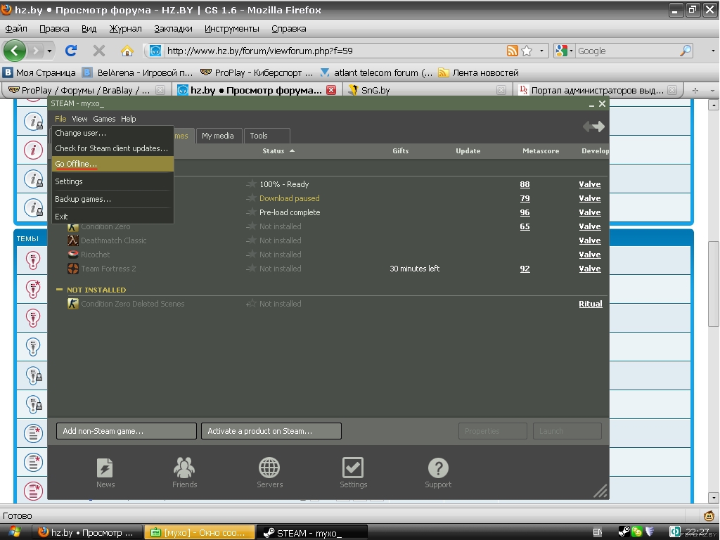
Task: Switch to the My media tab
Action: click(x=218, y=136)
